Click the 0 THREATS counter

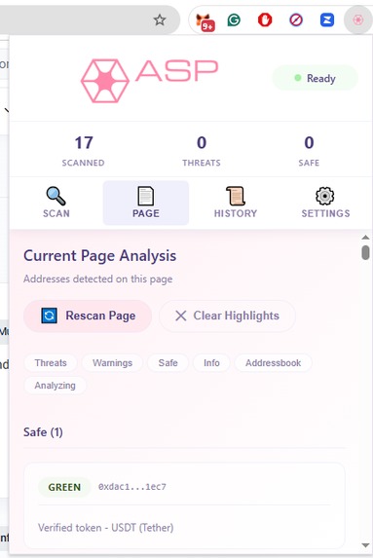coord(202,151)
